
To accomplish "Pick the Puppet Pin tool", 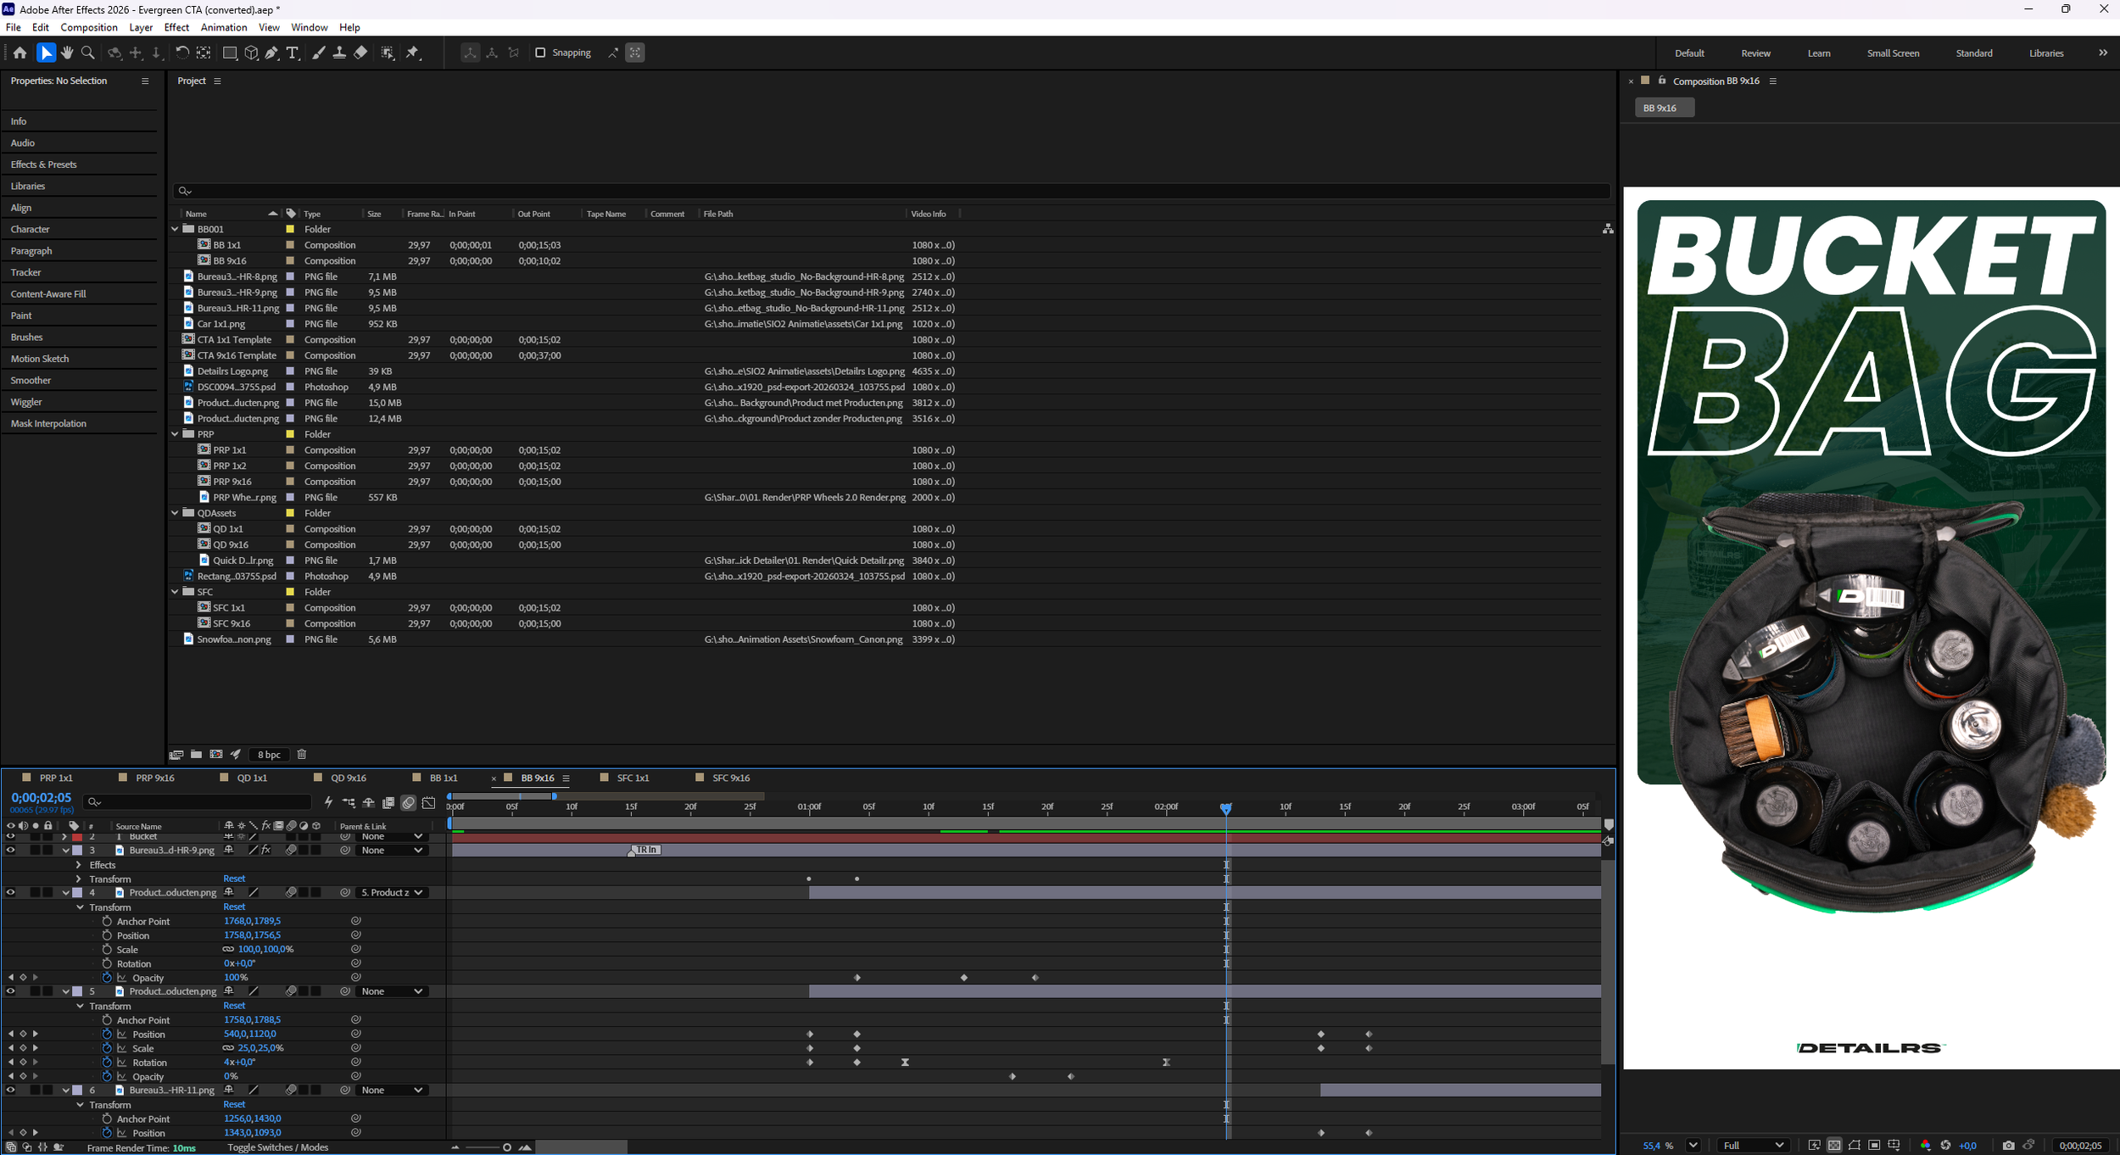I will coord(413,53).
